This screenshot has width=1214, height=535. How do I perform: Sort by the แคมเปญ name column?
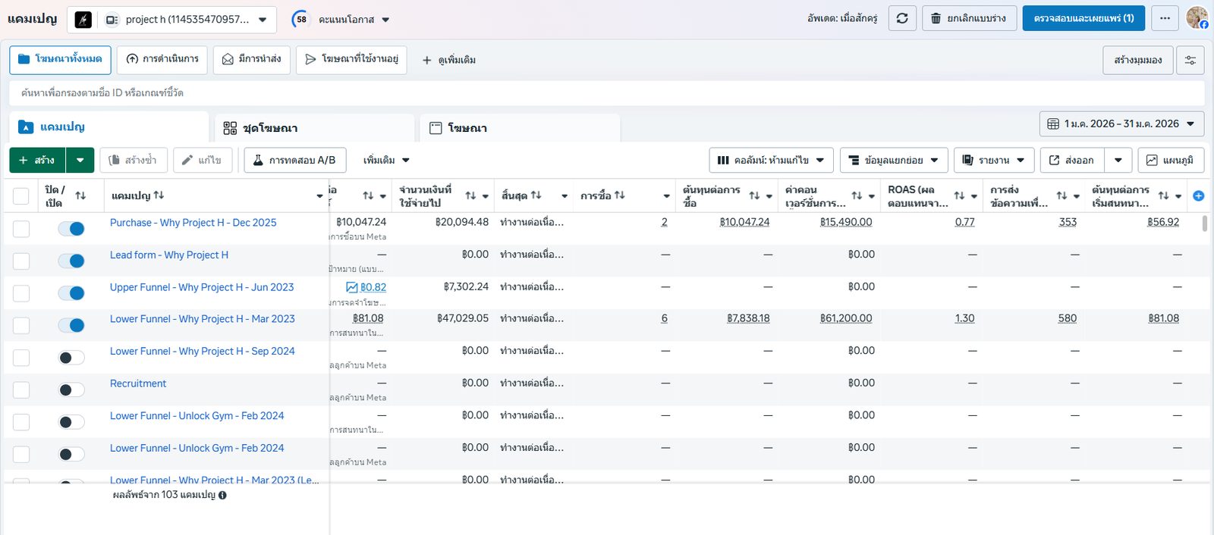click(159, 195)
